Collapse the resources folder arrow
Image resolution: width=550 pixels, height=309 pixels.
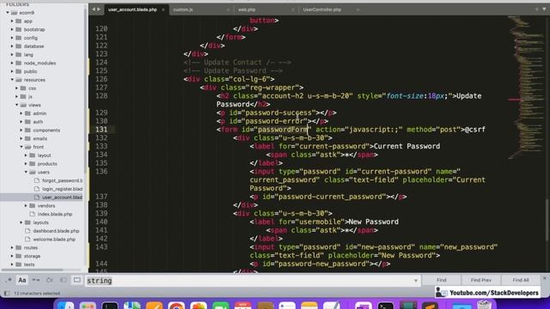(12, 80)
